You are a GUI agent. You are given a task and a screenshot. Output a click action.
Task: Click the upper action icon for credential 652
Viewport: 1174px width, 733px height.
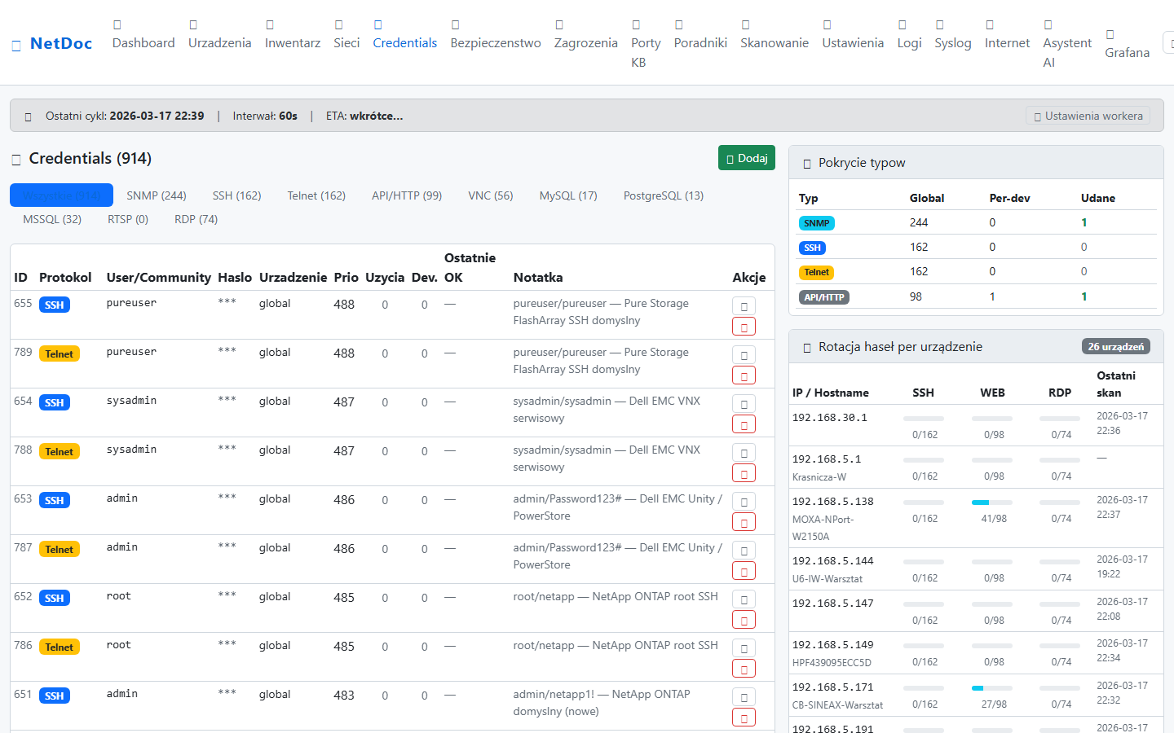(x=744, y=599)
